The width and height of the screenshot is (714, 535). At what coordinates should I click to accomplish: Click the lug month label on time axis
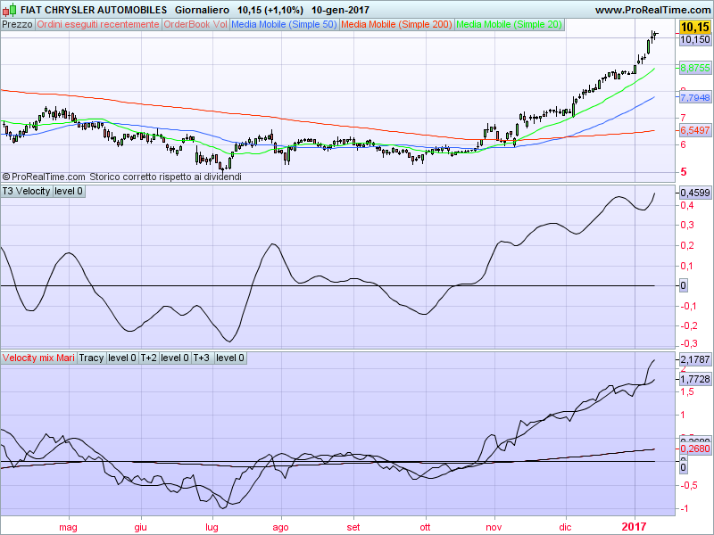tap(212, 527)
